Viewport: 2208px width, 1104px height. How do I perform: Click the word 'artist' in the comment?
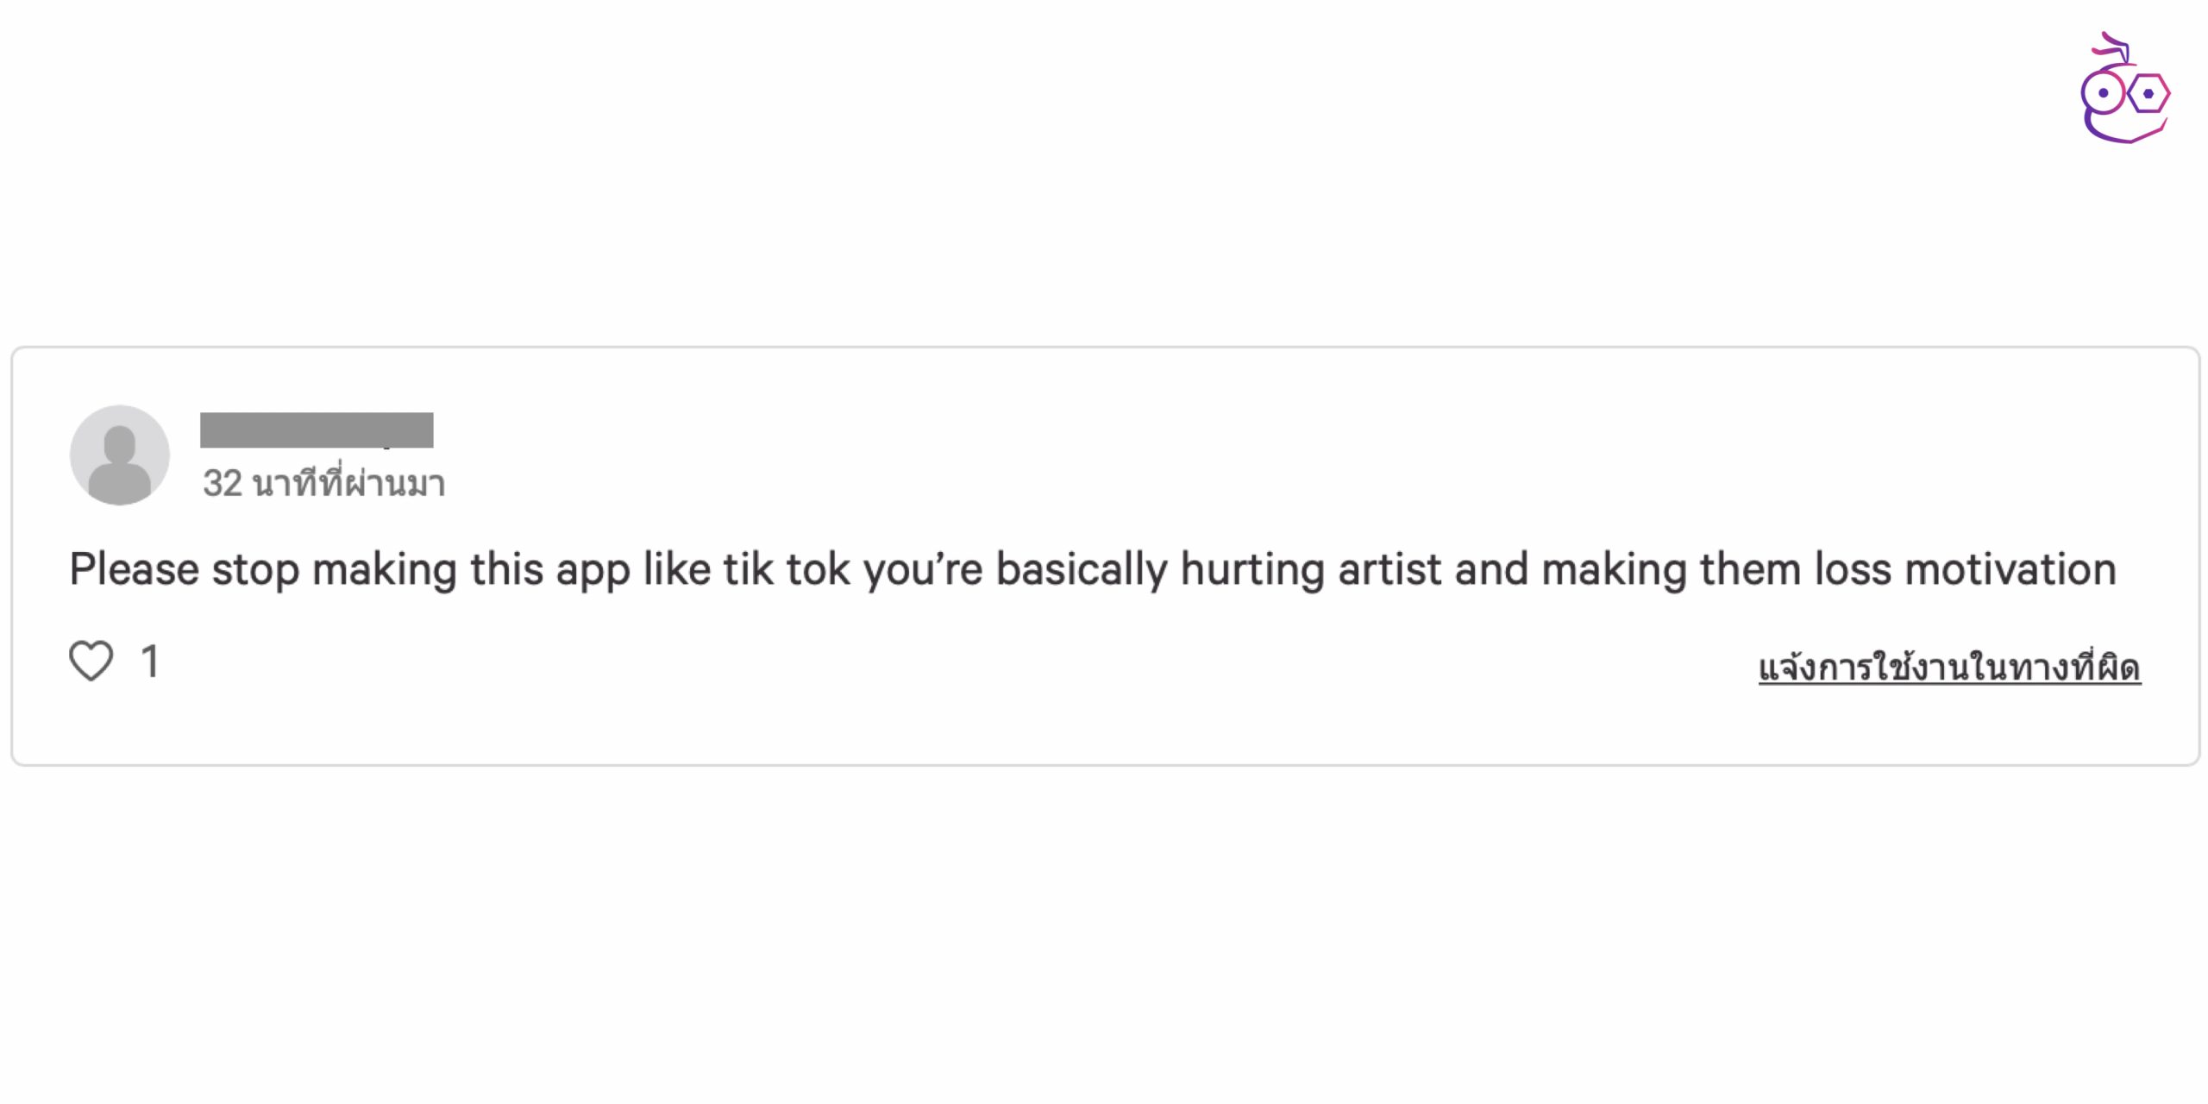(x=1389, y=570)
